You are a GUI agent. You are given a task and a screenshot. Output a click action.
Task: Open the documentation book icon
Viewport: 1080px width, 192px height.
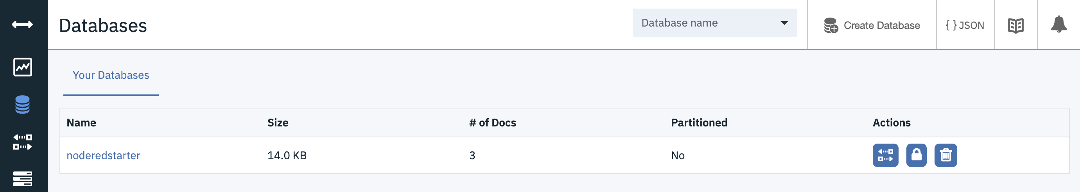point(1015,25)
